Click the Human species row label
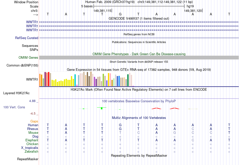 [x=33, y=125]
